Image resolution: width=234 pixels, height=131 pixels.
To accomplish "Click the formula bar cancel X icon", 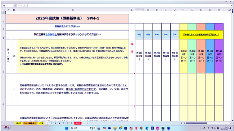I will (18, 6).
